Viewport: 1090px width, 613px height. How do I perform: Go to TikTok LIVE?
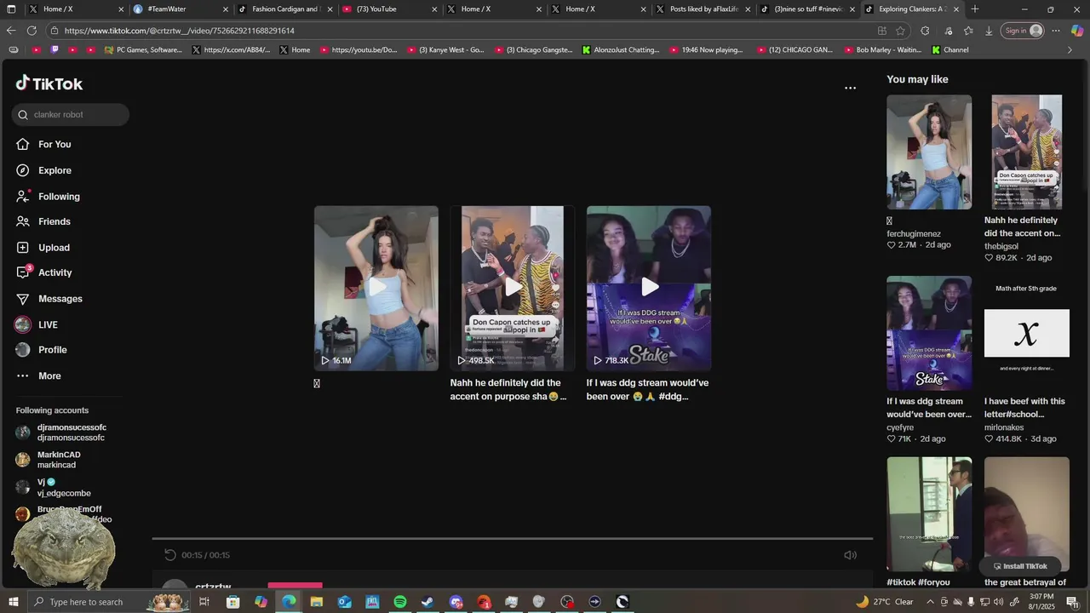pos(37,324)
